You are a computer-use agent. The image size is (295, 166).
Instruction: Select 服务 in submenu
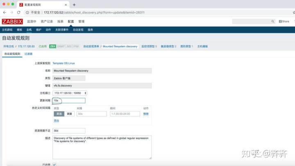coord(90,30)
